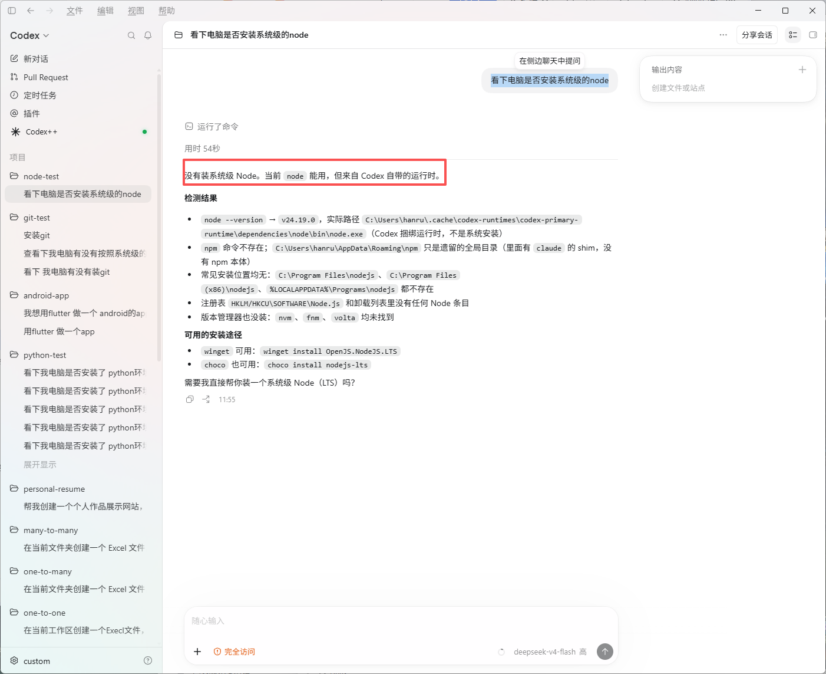Open the 视图 menu
Screen dimensions: 826x674
coord(136,11)
